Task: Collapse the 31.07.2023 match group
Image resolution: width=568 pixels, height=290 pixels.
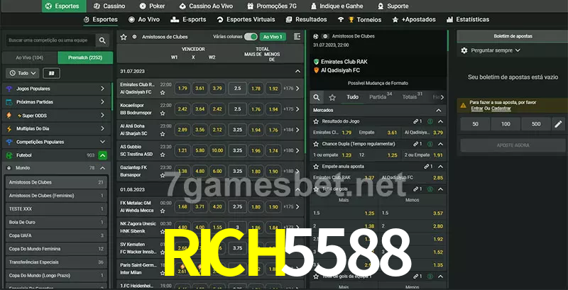Action: pyautogui.click(x=297, y=71)
